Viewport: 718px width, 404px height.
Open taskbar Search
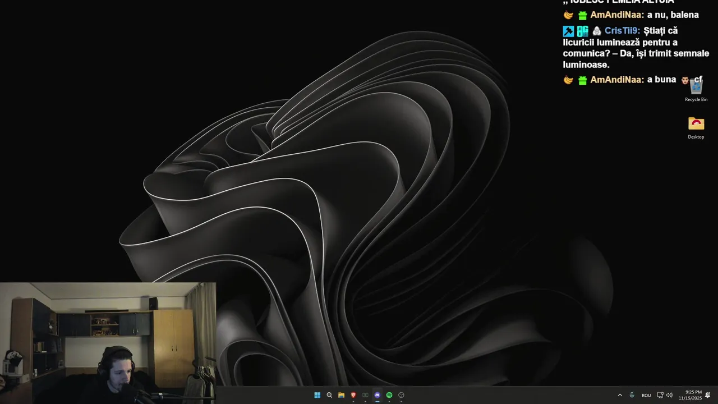click(329, 395)
